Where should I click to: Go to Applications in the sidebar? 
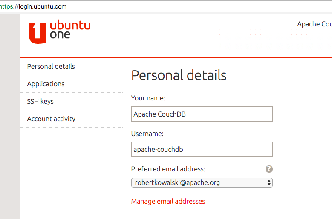click(x=46, y=84)
